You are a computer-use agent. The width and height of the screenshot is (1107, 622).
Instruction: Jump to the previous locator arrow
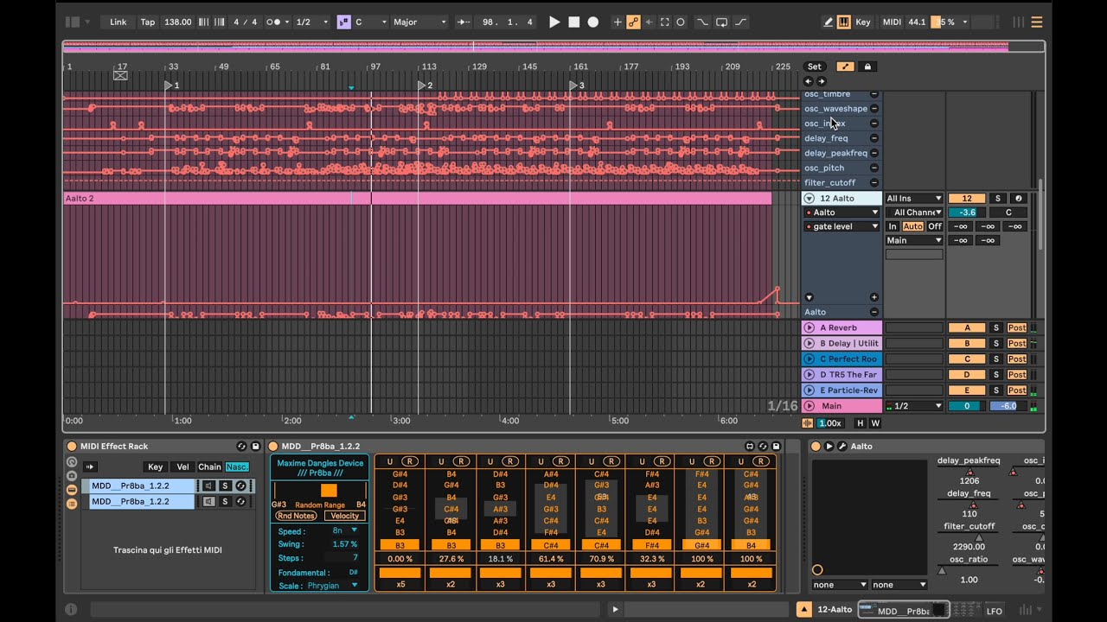pyautogui.click(x=809, y=81)
